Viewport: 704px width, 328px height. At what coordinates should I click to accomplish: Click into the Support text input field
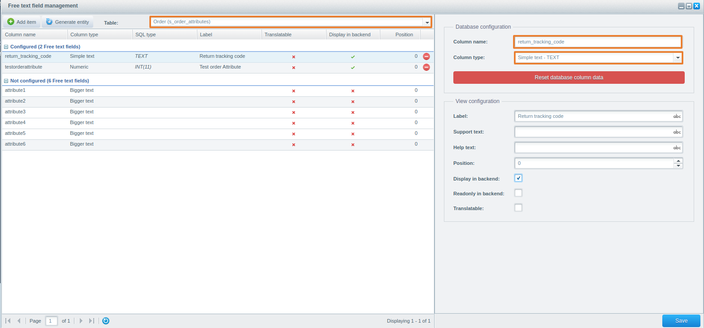point(593,132)
